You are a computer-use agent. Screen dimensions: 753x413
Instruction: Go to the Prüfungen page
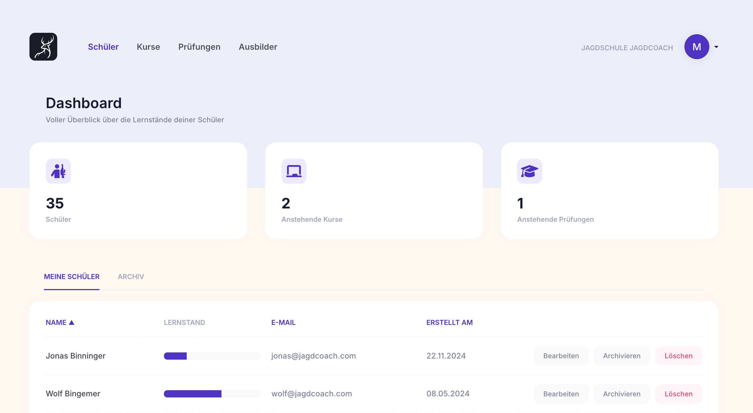coord(199,47)
